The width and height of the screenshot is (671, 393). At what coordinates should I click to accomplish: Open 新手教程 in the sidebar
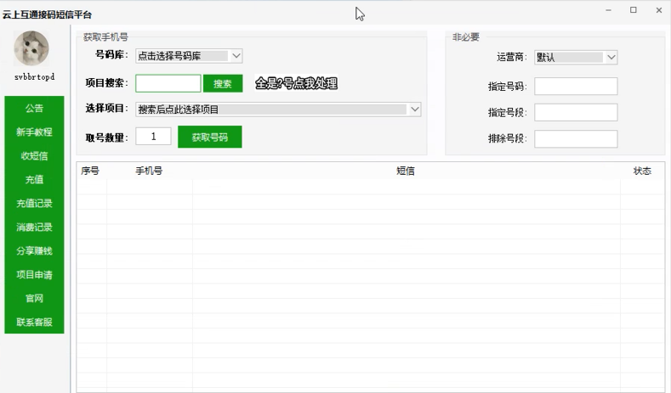(34, 132)
